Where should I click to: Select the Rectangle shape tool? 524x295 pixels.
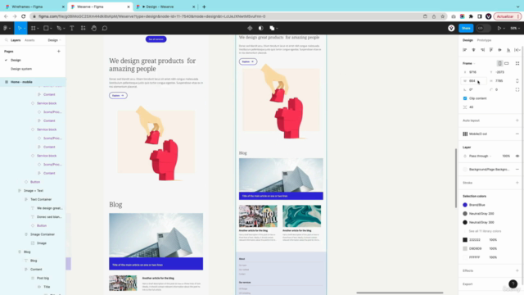click(46, 28)
